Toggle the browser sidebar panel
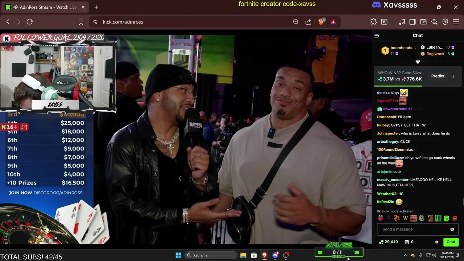Screen dimensions: 464x261 413,22
